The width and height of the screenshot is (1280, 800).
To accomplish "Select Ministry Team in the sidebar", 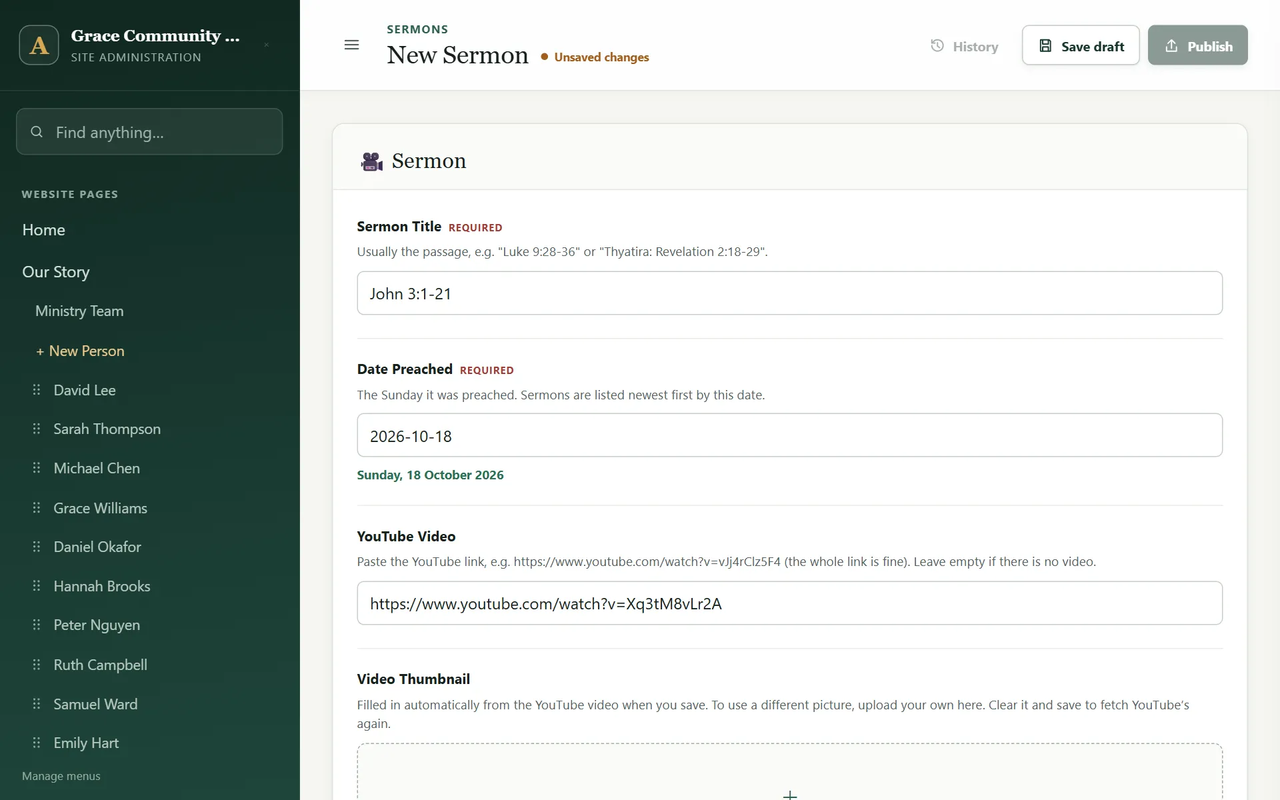I will pos(79,311).
